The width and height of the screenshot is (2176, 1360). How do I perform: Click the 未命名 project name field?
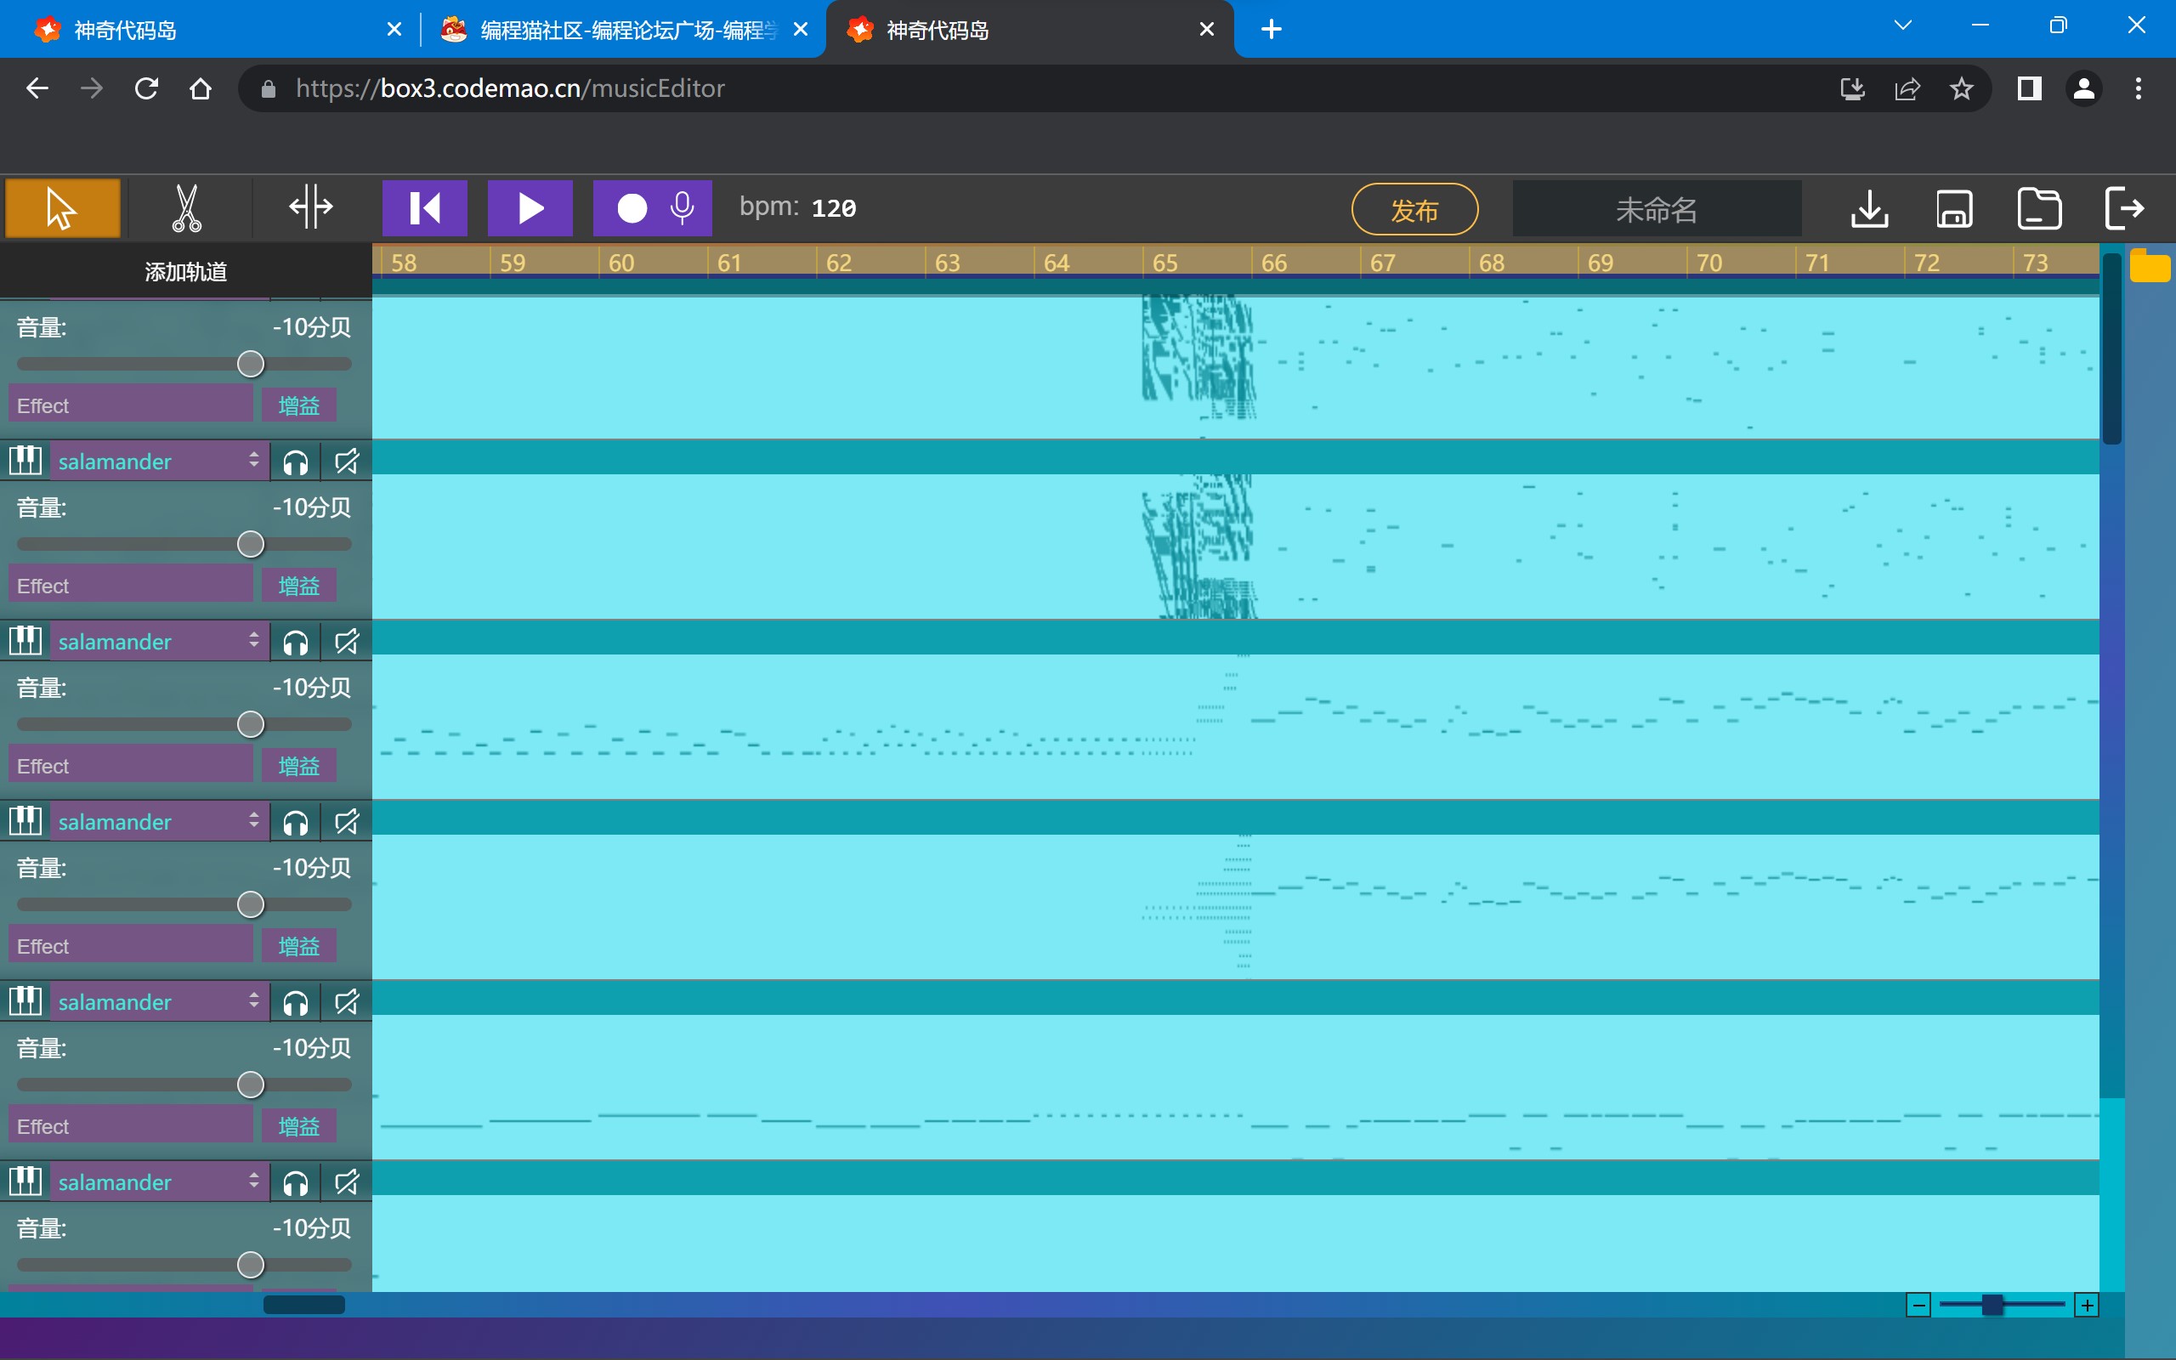[1657, 210]
